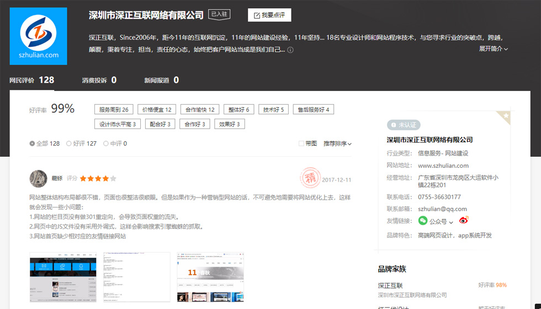Open the 深正互联 brand family link
Viewport: 541px width, 309px height.
tap(390, 286)
